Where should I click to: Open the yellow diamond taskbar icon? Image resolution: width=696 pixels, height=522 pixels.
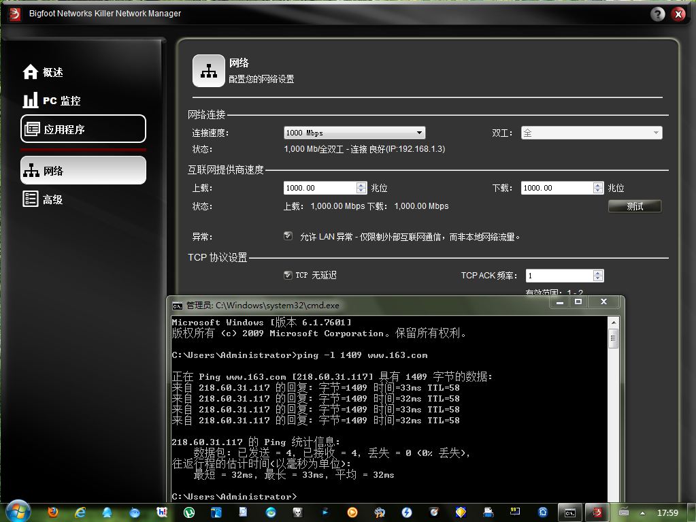pos(461,512)
